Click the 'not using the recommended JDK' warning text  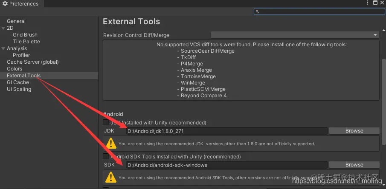click(x=217, y=144)
